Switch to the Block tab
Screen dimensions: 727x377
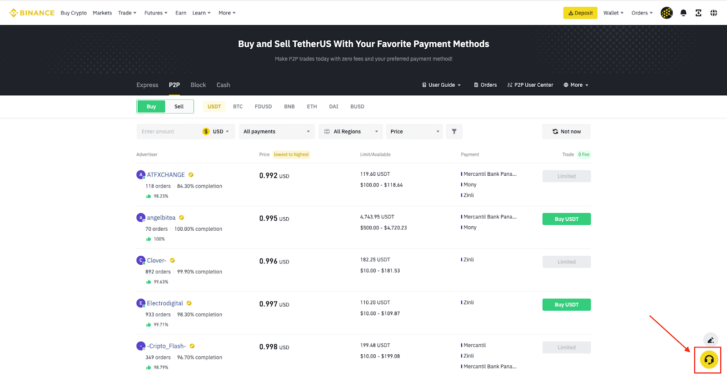(198, 85)
